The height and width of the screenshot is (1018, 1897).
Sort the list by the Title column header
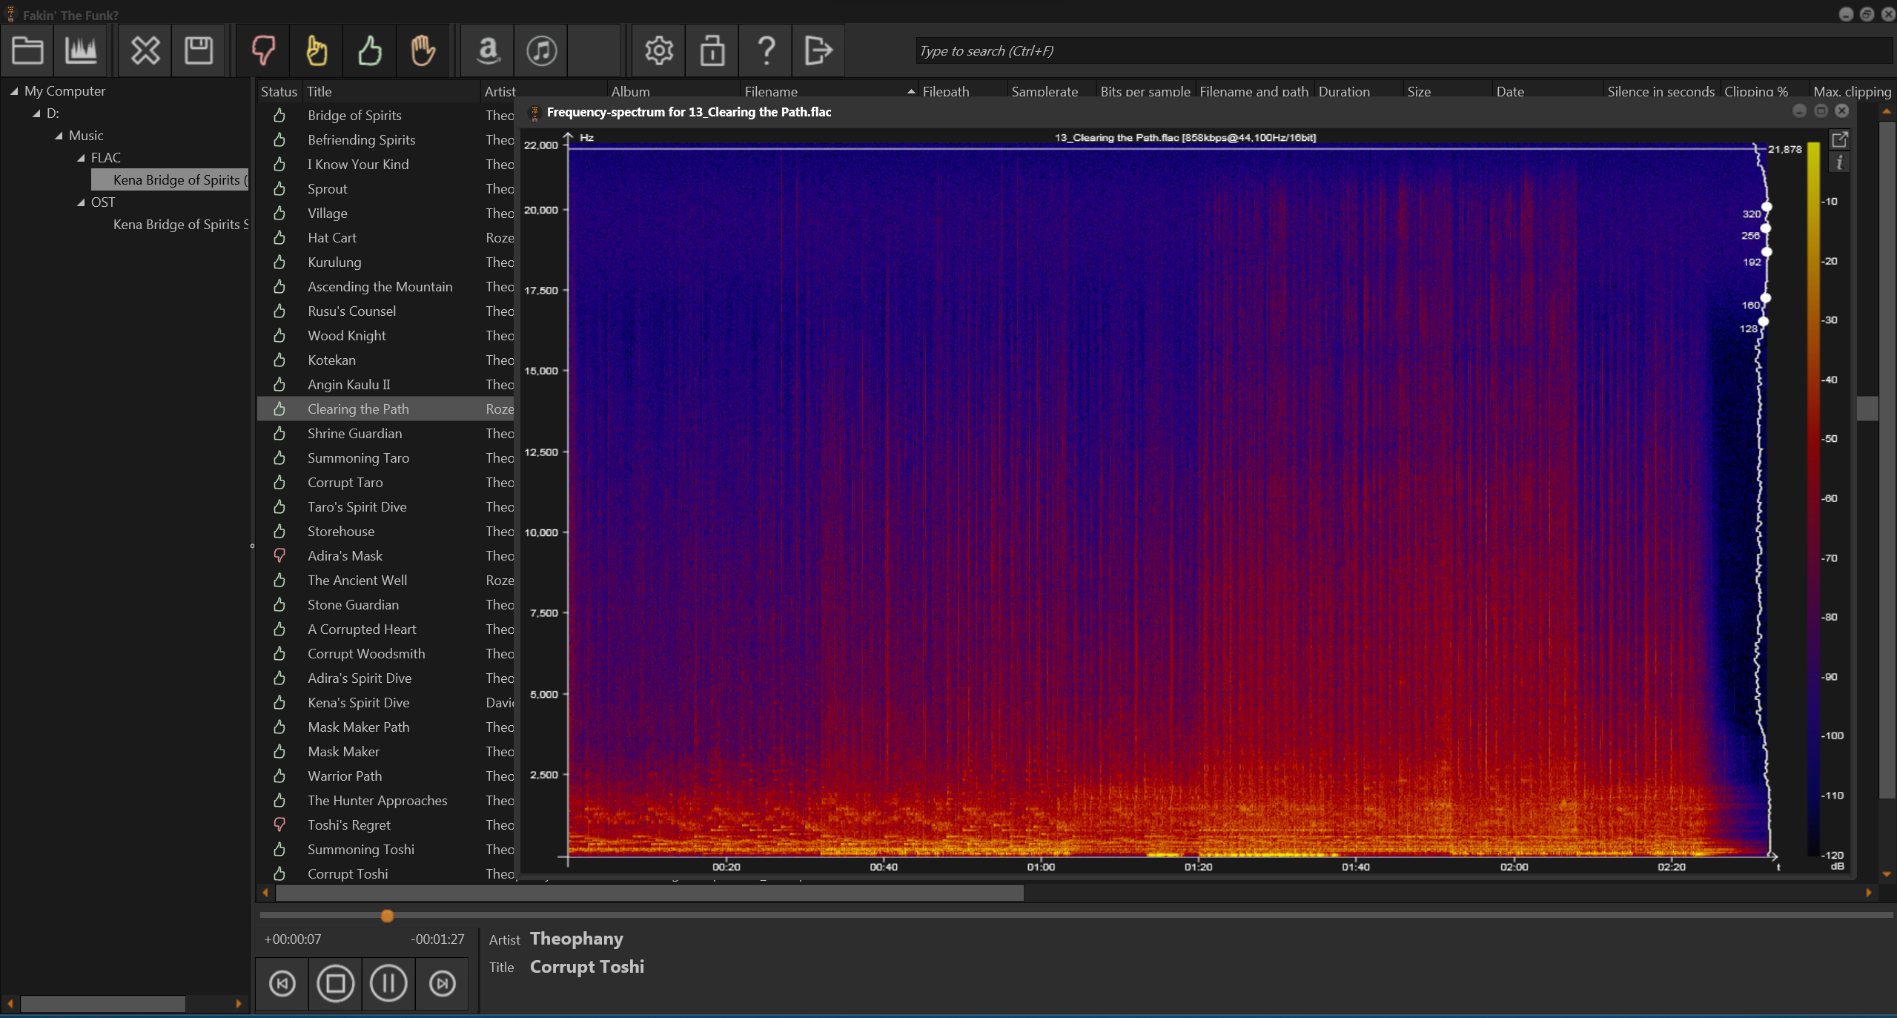pyautogui.click(x=320, y=91)
